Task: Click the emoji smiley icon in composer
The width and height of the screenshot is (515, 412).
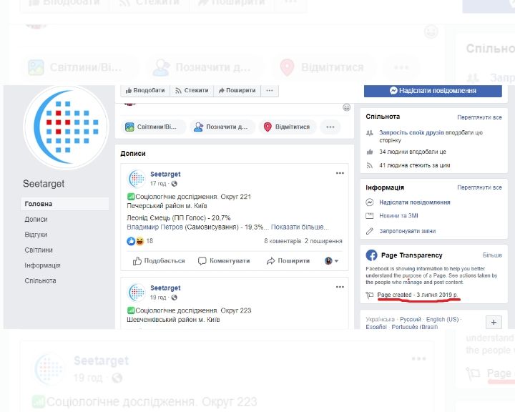Action: click(x=346, y=107)
